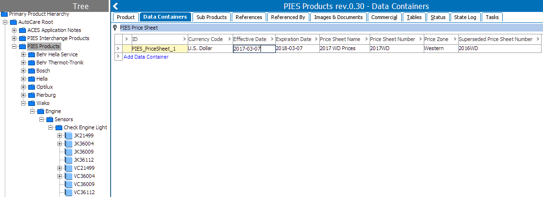
Task: Open the Tasks tab
Action: pyautogui.click(x=492, y=17)
